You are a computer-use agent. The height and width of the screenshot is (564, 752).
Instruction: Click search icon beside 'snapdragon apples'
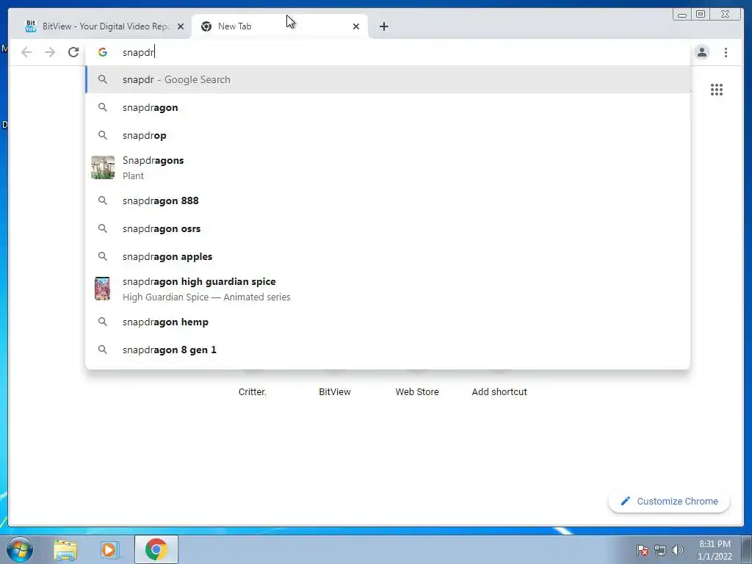[103, 256]
